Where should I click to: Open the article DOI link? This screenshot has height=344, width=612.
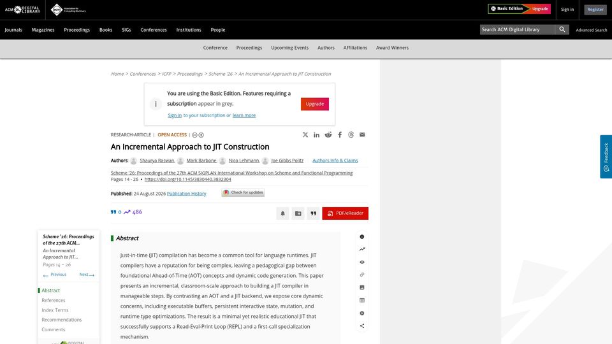(187, 180)
